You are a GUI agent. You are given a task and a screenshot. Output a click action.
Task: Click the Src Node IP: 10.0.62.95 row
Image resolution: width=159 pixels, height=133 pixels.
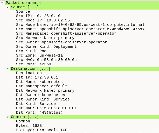click(43, 20)
